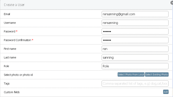
Task: Click the Role input field
Action: (135, 66)
